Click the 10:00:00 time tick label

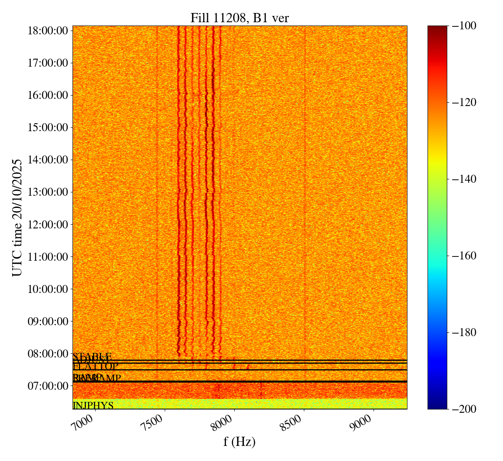coord(48,289)
